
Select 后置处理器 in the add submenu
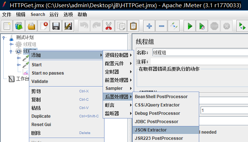pyautogui.click(x=118, y=97)
